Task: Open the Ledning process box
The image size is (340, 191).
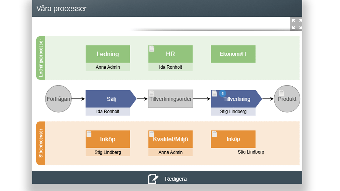Action: pos(108,54)
